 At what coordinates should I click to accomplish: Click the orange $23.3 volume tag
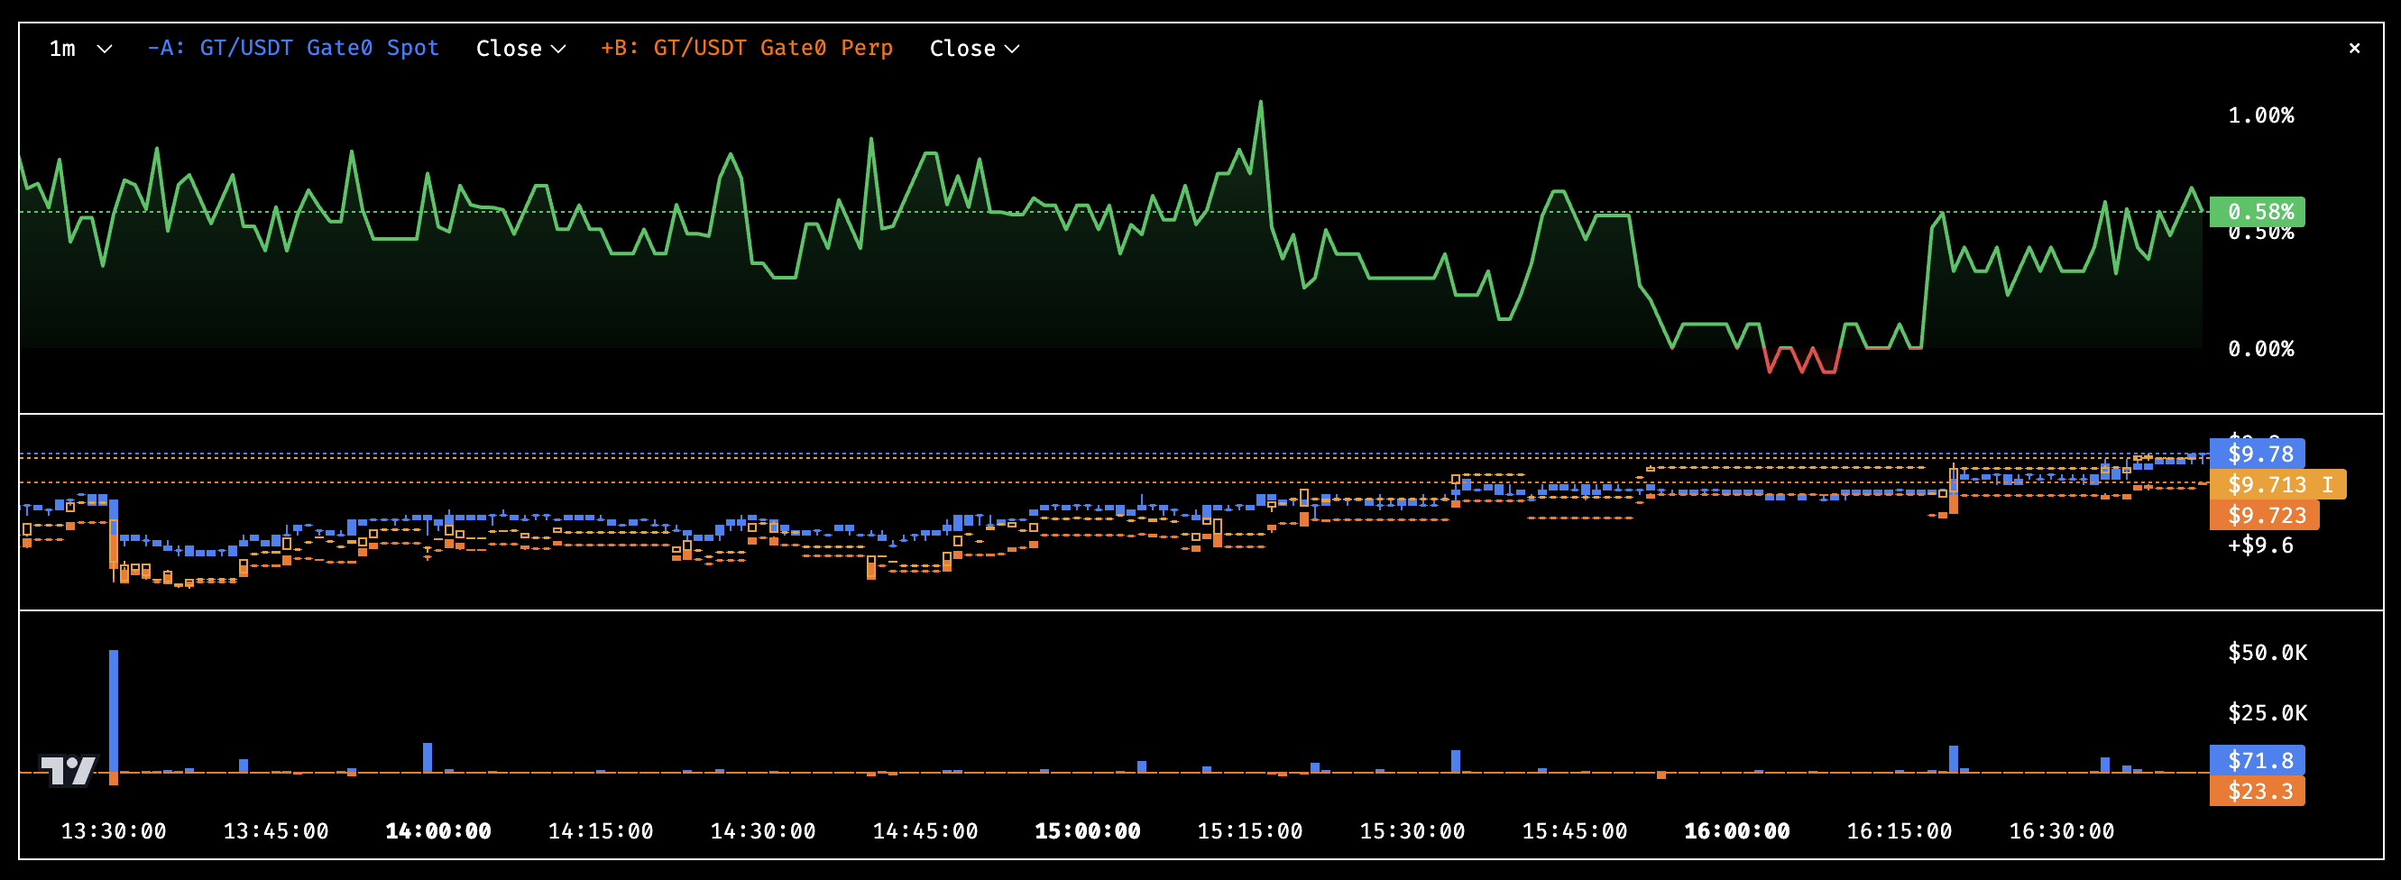point(2257,792)
